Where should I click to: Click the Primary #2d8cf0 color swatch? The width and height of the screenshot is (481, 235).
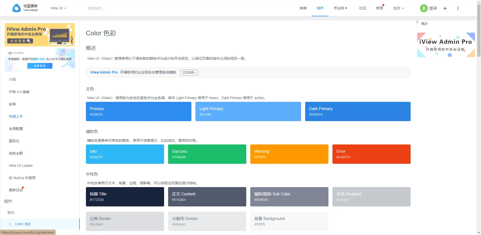coord(139,111)
